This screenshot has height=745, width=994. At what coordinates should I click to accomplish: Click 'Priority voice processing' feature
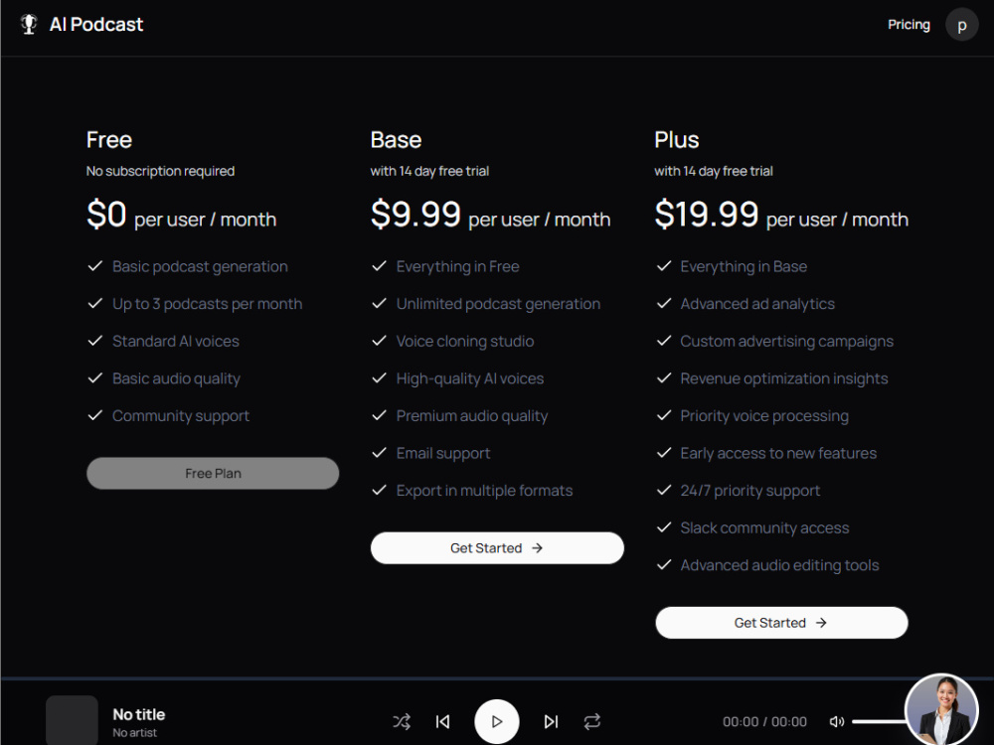point(764,416)
